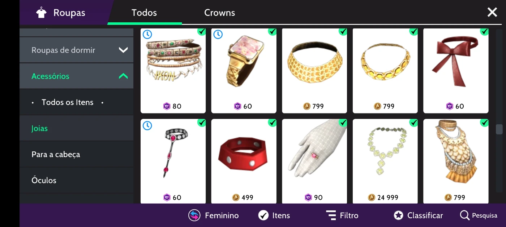The width and height of the screenshot is (506, 227).
Task: Click the item list scrollbar handle
Action: click(x=499, y=129)
